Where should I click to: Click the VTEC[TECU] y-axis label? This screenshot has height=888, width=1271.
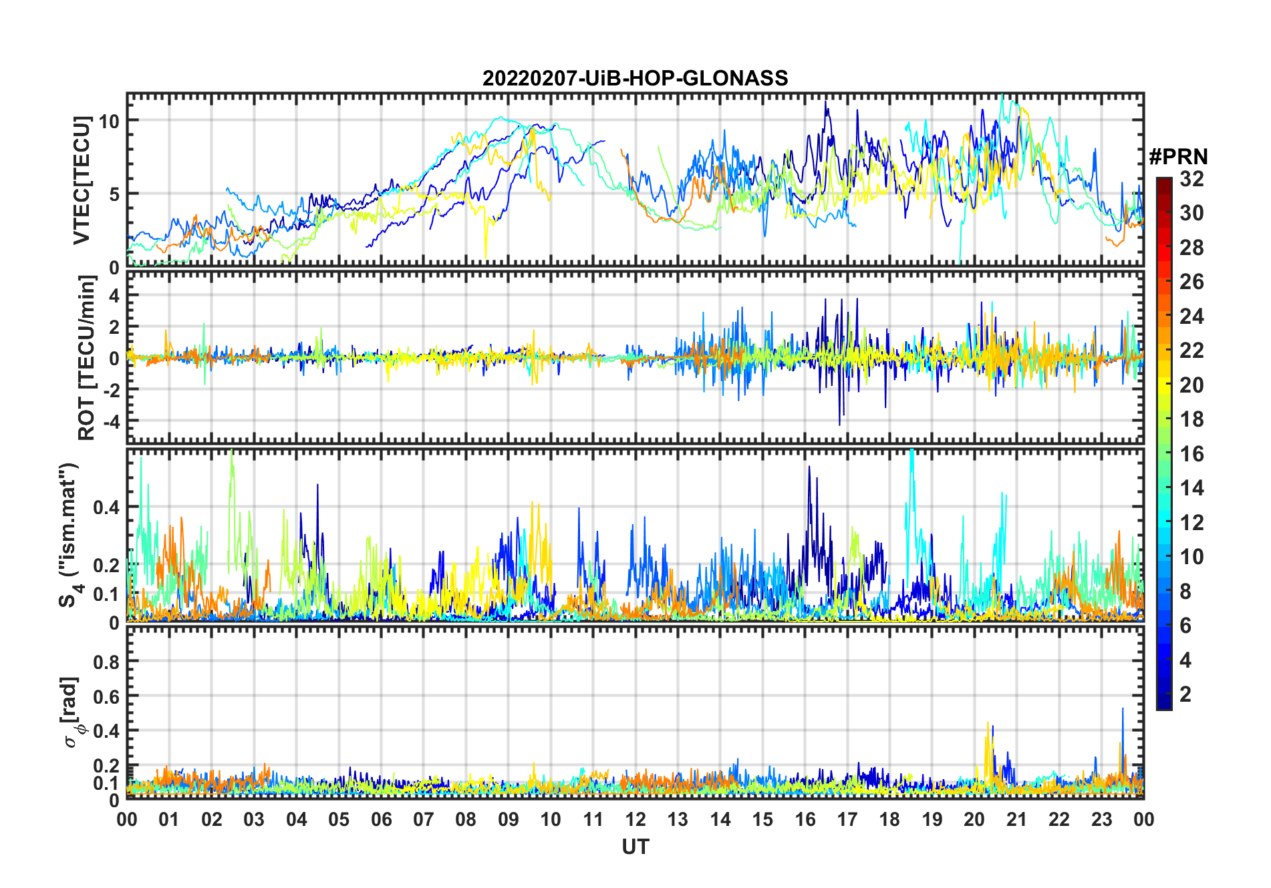coord(82,180)
